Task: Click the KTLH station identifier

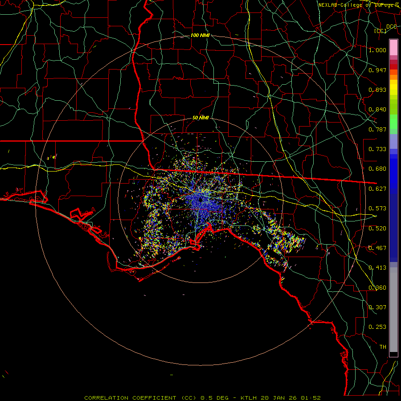Action: [248, 398]
